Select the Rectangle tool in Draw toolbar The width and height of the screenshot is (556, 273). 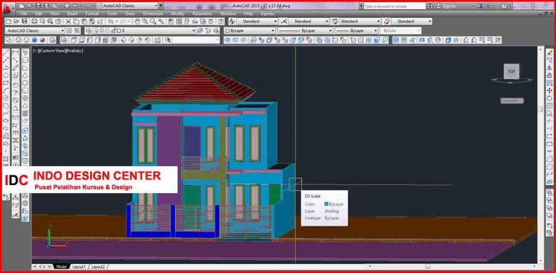click(x=5, y=83)
